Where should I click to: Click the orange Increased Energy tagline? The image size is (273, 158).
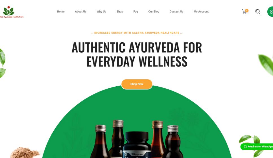pos(137,33)
